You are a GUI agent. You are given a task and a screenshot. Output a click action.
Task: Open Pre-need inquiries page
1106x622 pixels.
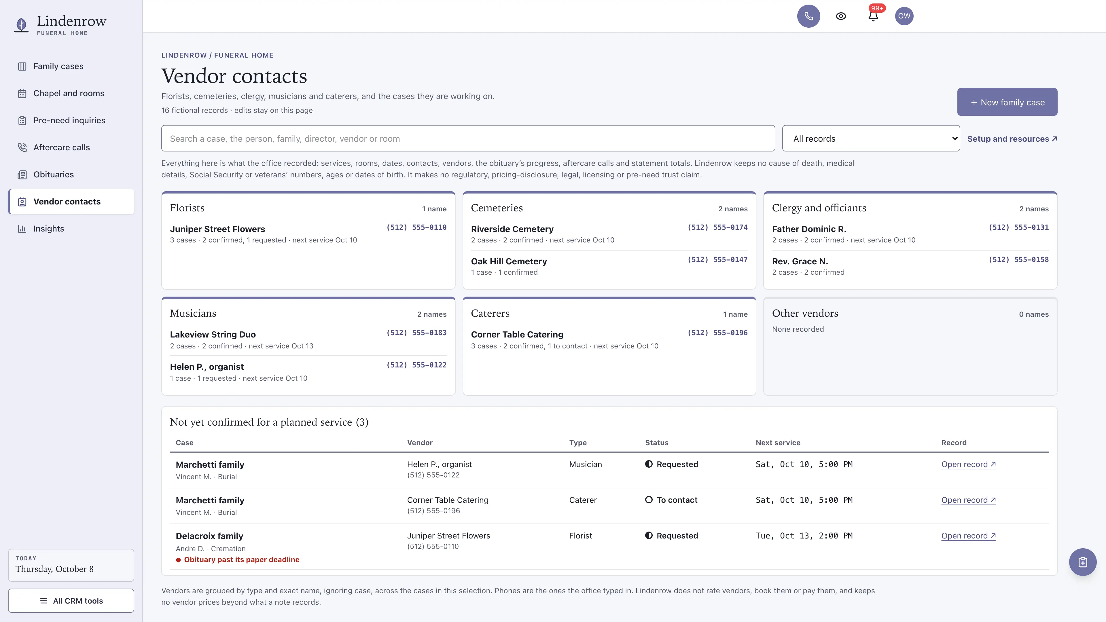point(71,120)
